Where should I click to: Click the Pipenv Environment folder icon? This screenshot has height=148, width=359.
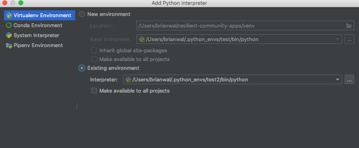[x=9, y=45]
